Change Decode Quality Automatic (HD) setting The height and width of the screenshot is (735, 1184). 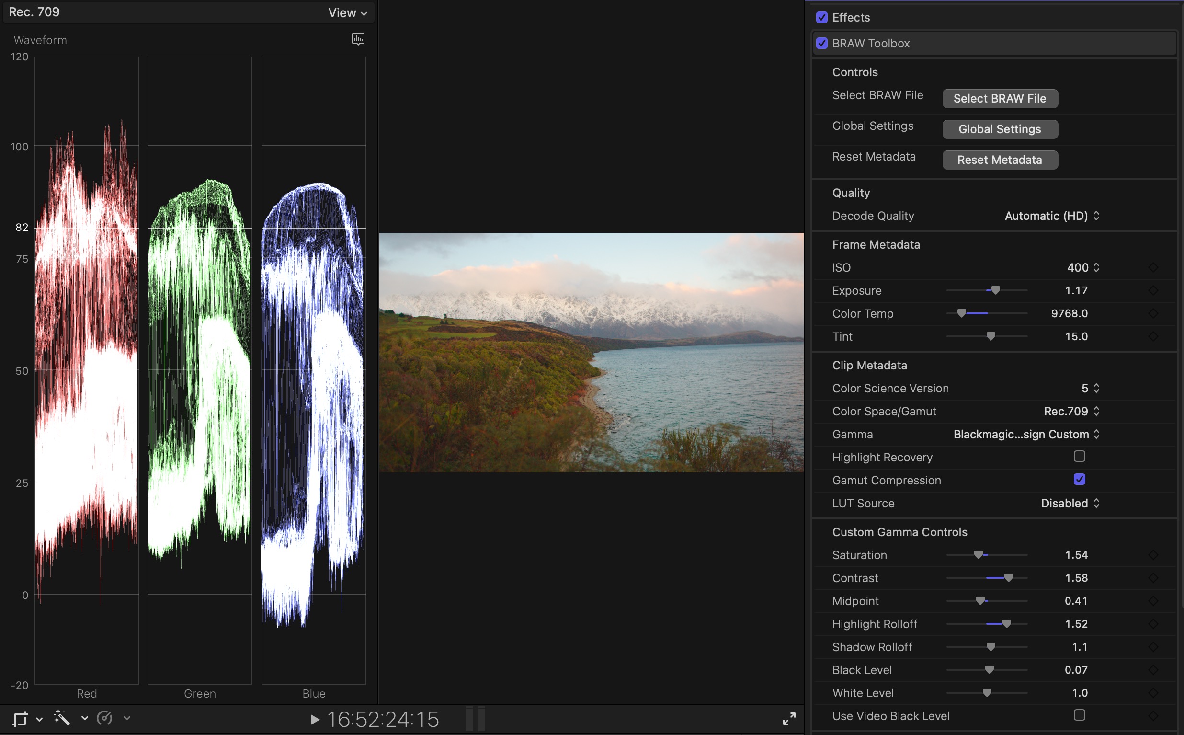tap(1052, 216)
